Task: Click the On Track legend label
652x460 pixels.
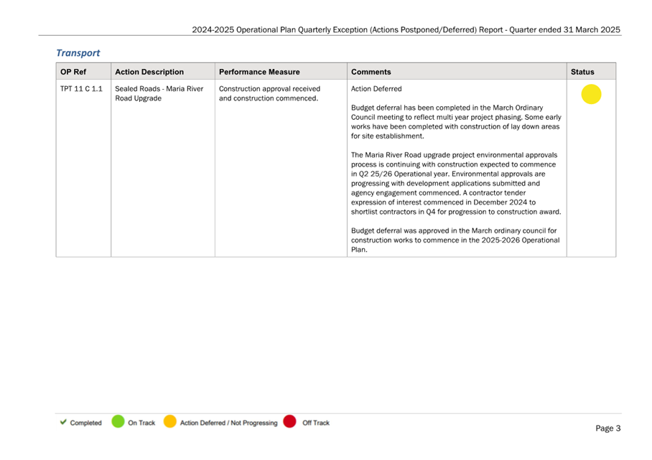Action: pos(141,423)
